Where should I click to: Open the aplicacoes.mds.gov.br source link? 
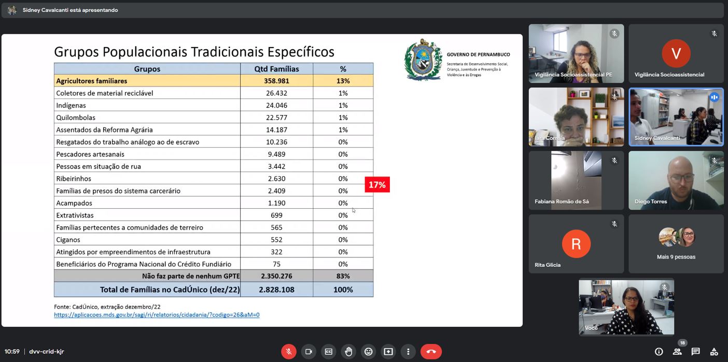157,315
